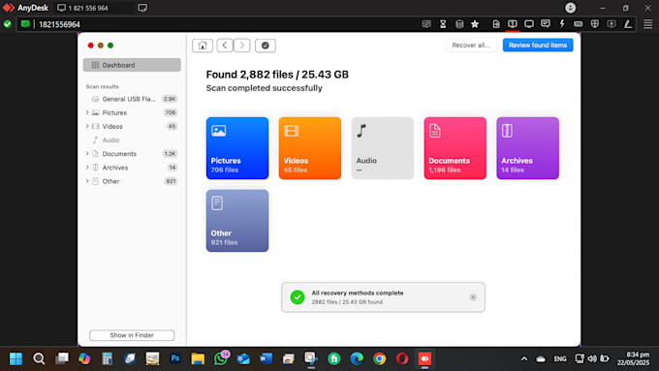Open the AnyDesk actions lightning icon

[562, 24]
